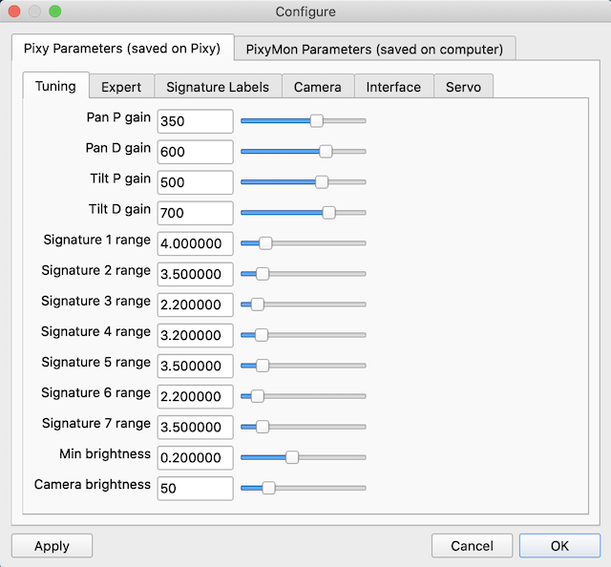Click the Apply button

52,546
